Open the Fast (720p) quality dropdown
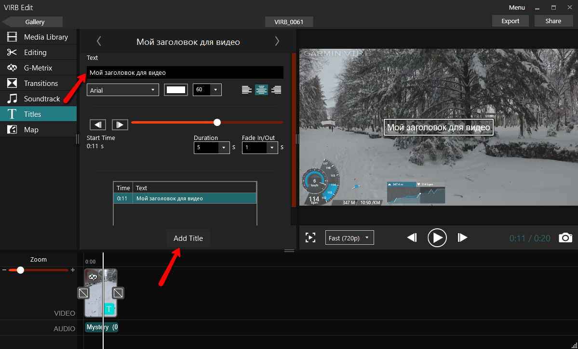Viewport: 578px width, 349px height. [x=349, y=237]
